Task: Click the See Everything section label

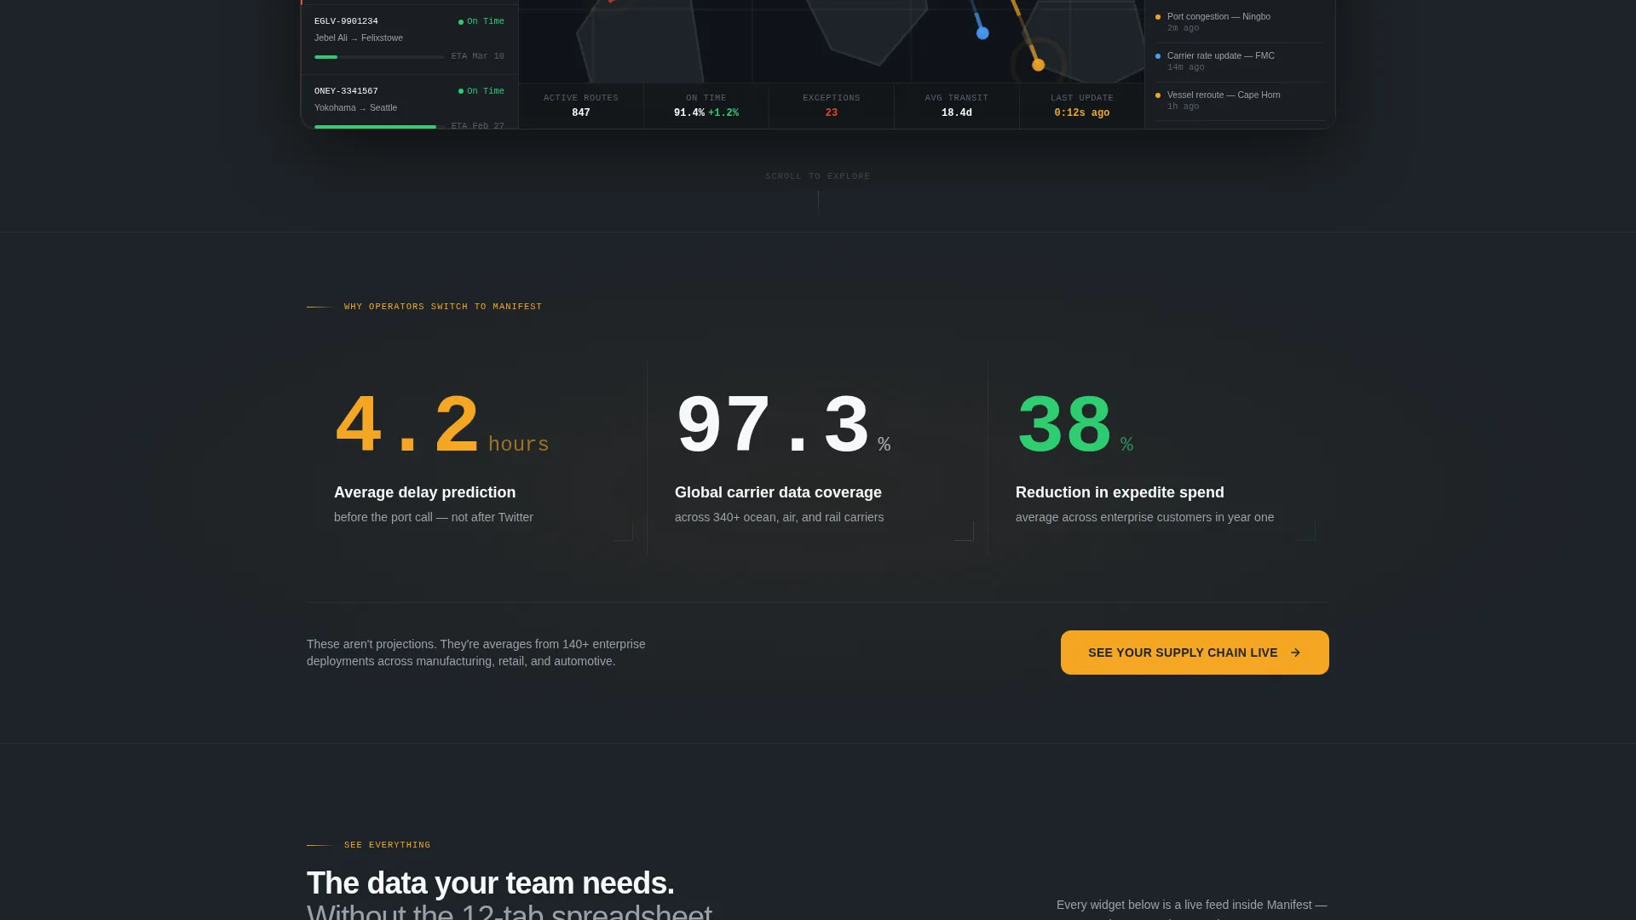Action: (387, 845)
